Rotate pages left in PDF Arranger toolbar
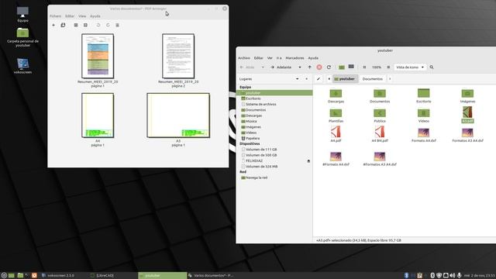Screen dimensions: 496x279 98,25
